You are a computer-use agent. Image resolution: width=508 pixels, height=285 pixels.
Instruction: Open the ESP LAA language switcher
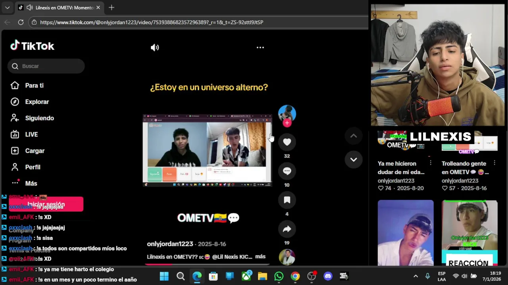(442, 276)
